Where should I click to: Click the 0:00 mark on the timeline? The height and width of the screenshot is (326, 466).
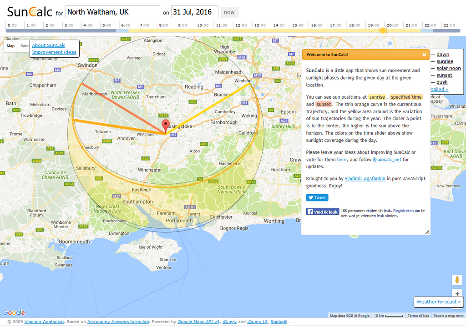pyautogui.click(x=12, y=25)
